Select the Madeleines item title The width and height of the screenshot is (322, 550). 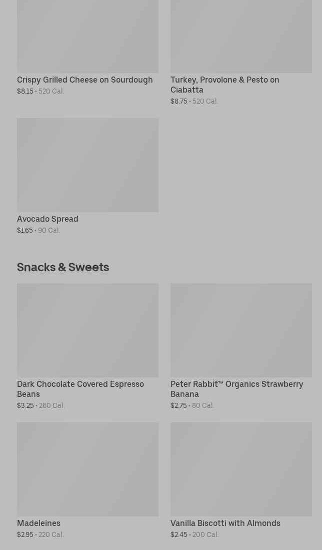coord(38,523)
